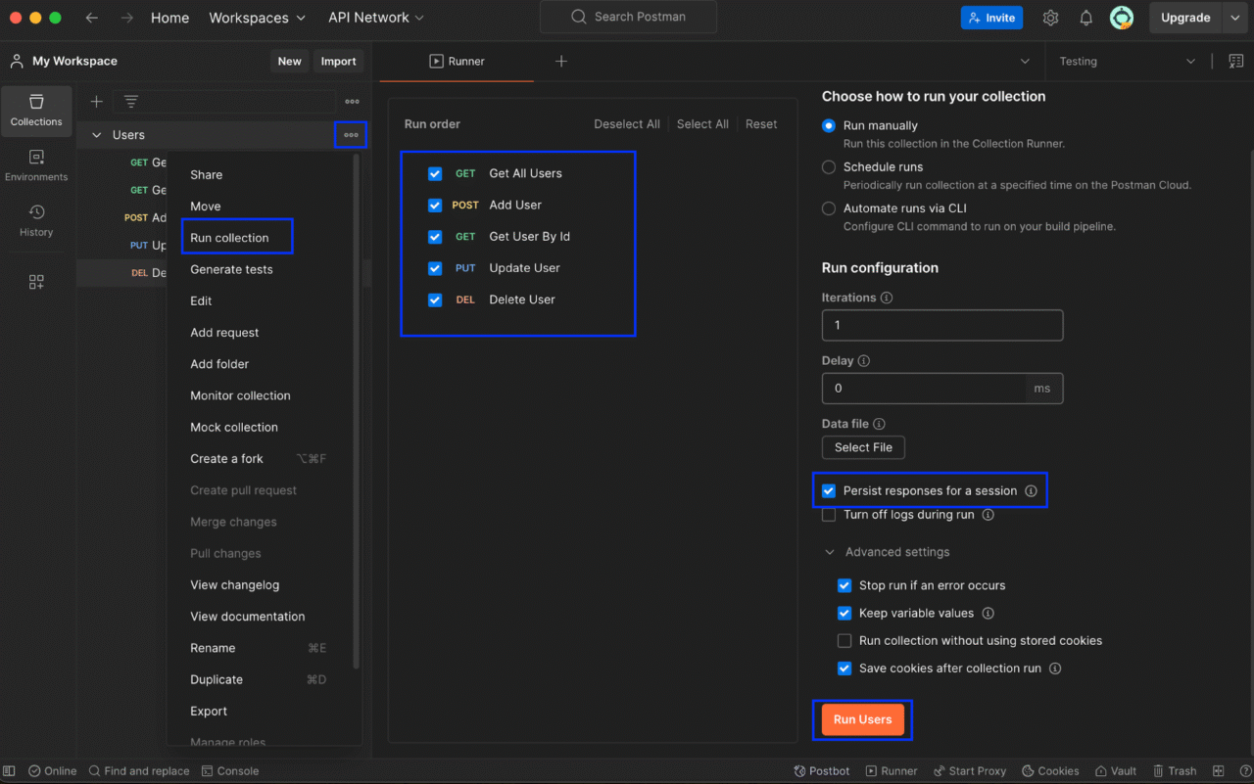Click the user avatar icon
Image resolution: width=1254 pixels, height=784 pixels.
coord(1122,18)
